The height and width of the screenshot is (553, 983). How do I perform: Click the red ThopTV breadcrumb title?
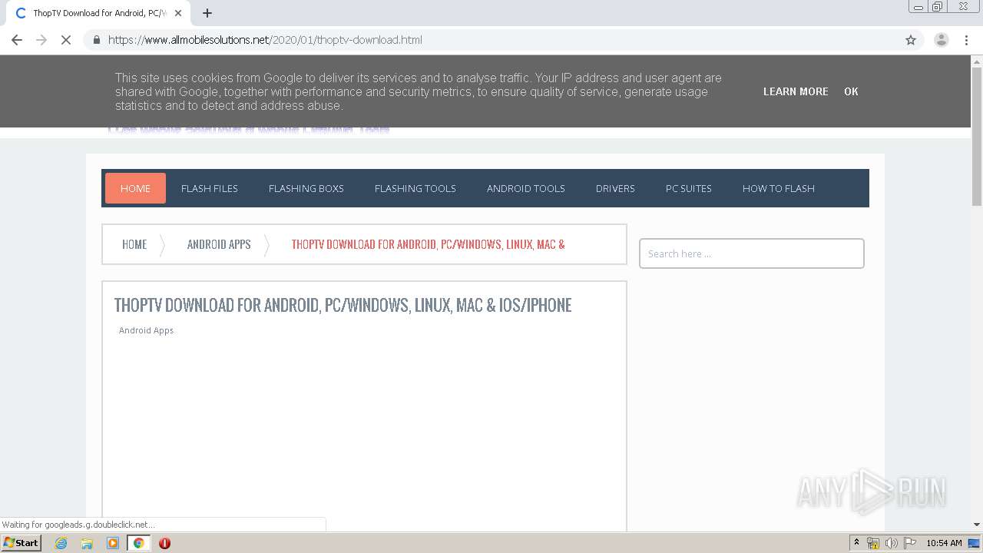tap(429, 244)
